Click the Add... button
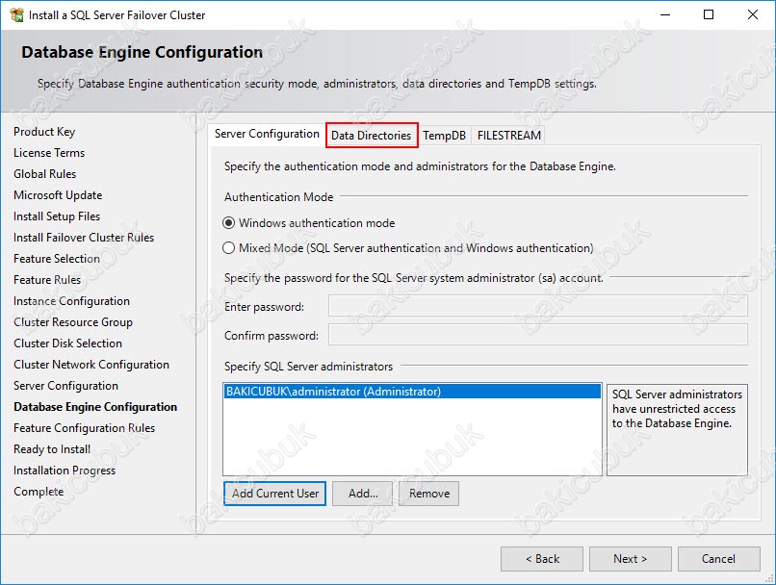Screen dimensions: 776x585 [362, 494]
